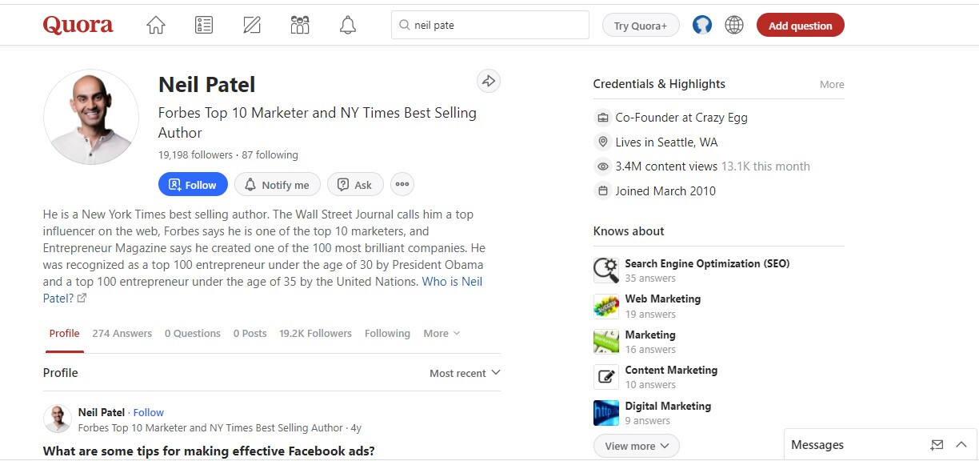Screen dimensions: 979x461
Task: Open the Web Marketing topic
Action: 662,299
